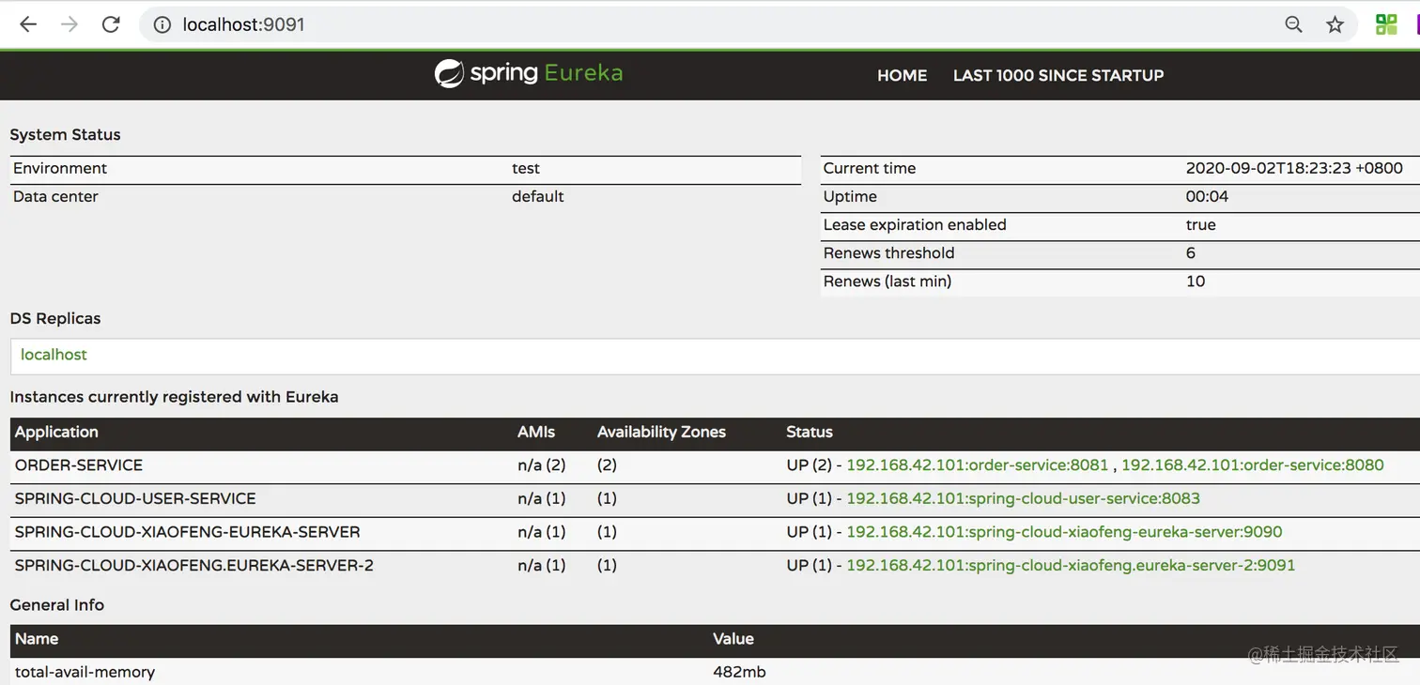Click the DS Replicas heading
This screenshot has width=1420, height=685.
coord(54,318)
